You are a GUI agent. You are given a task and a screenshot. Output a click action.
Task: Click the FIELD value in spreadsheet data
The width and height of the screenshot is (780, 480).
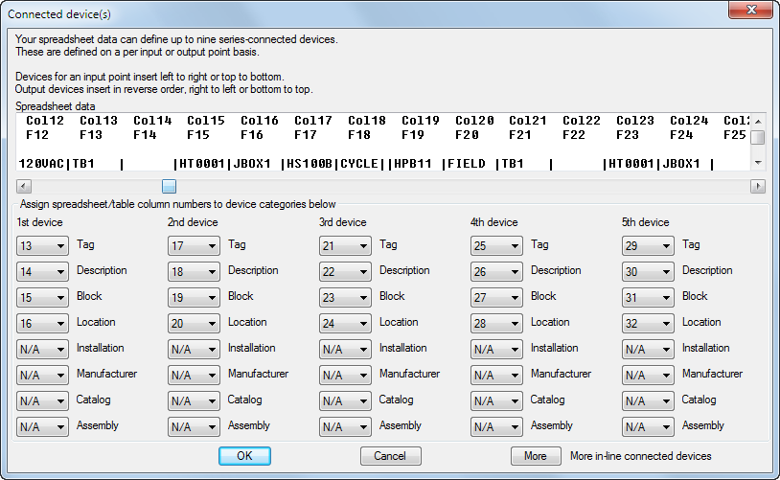click(467, 164)
